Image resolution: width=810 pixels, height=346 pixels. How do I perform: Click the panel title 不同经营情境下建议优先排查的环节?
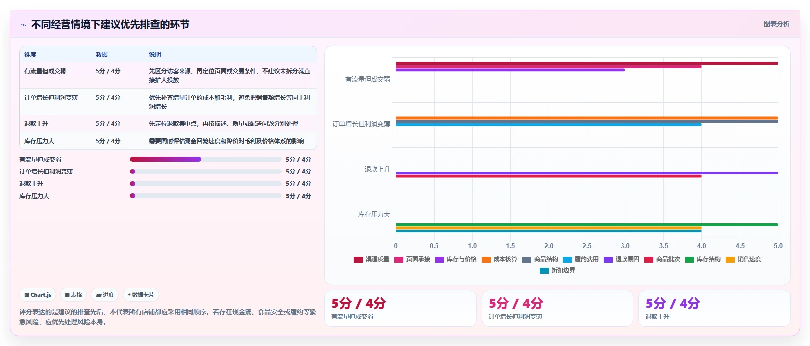110,24
